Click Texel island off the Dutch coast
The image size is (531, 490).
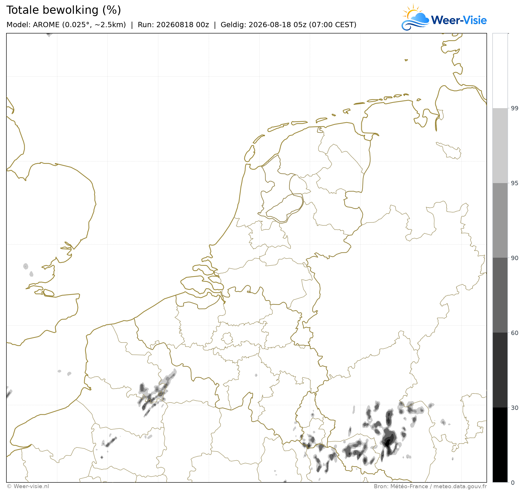click(x=249, y=154)
